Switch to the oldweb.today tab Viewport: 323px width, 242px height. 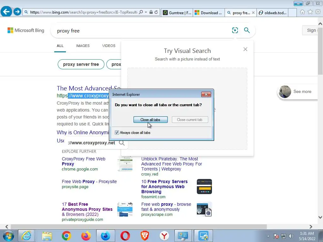(272, 13)
